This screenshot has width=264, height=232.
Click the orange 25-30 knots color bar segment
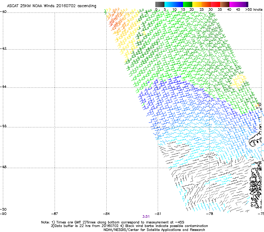tap(206, 4)
